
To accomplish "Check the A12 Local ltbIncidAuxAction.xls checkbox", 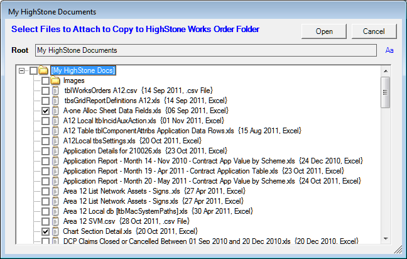I will [x=45, y=121].
